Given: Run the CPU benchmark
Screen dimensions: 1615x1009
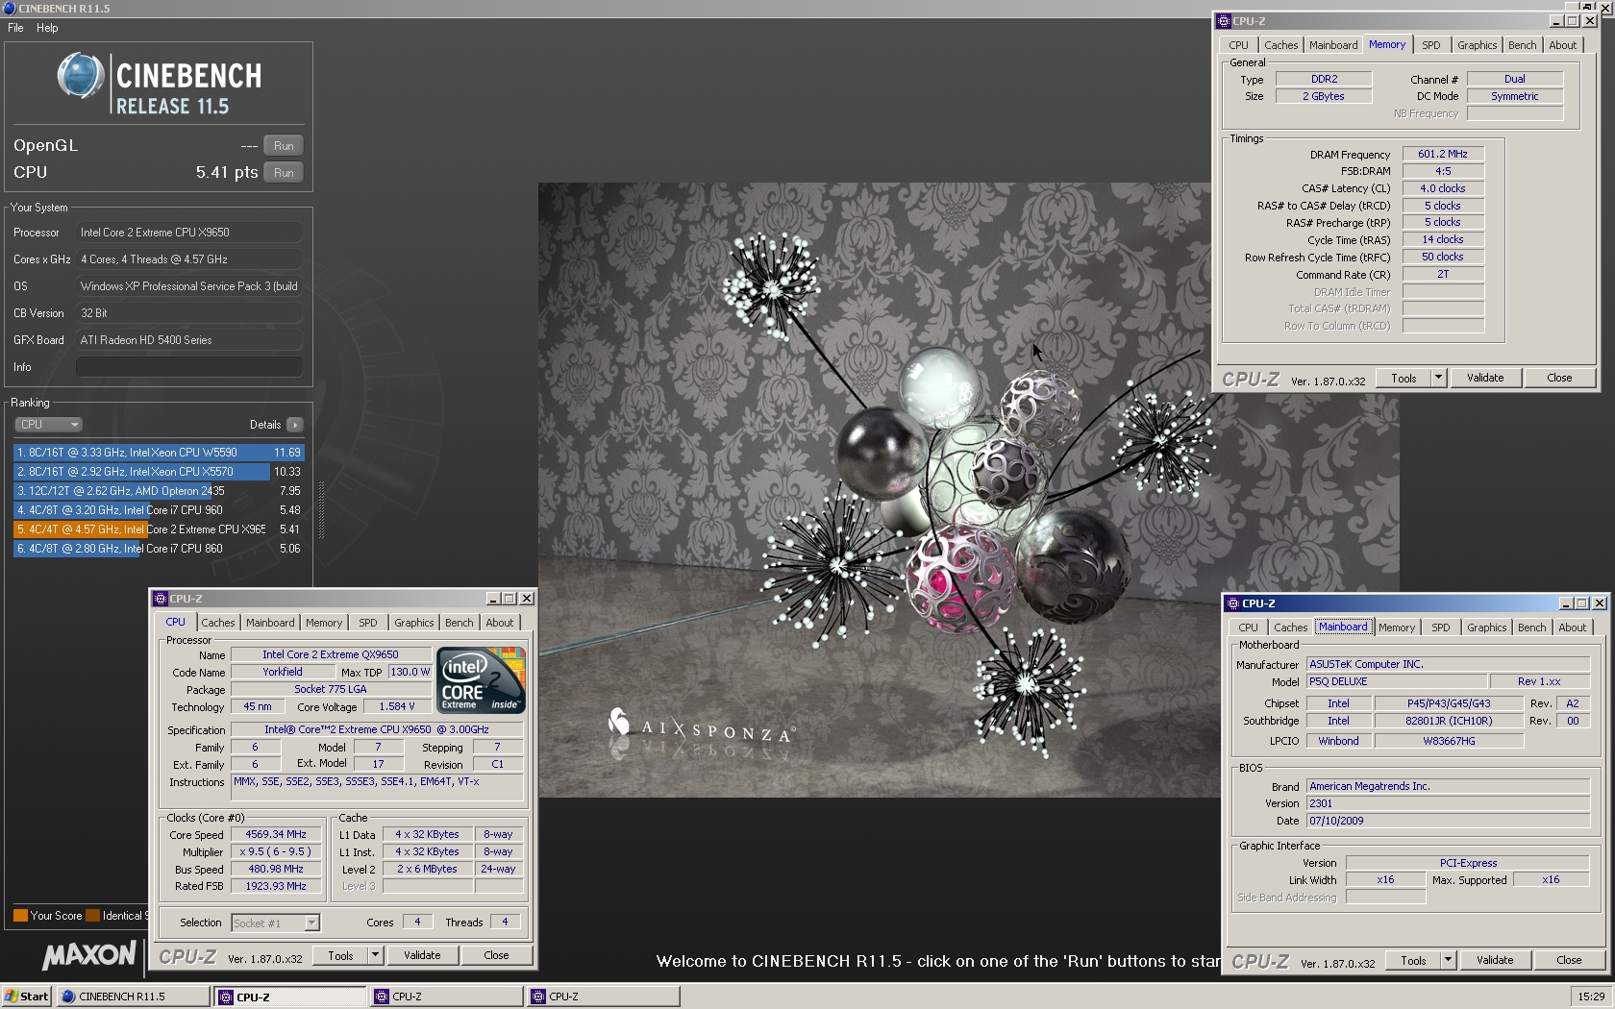Looking at the screenshot, I should [x=284, y=173].
